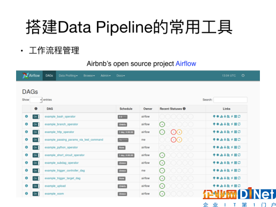The height and width of the screenshot is (207, 276).
Task: Toggle On switch for example_trigger_controller_dag
Action: [x=36, y=171]
